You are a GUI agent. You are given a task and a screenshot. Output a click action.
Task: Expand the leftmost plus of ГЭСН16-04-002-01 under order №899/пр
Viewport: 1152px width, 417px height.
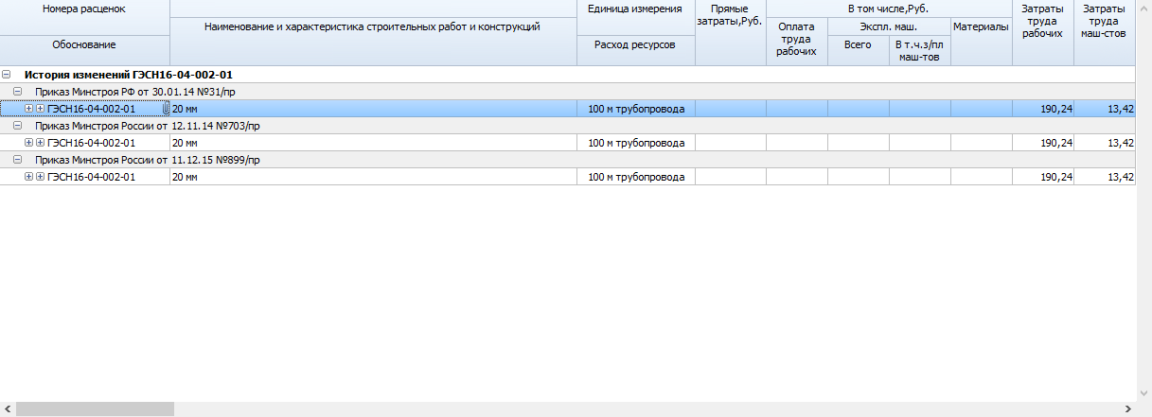pyautogui.click(x=28, y=177)
